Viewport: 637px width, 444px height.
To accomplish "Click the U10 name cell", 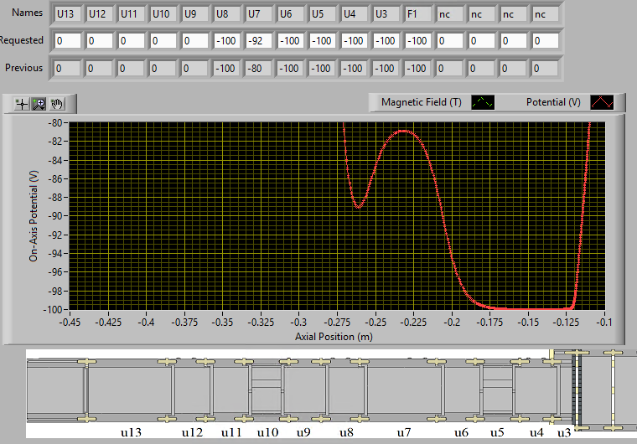I will point(163,13).
